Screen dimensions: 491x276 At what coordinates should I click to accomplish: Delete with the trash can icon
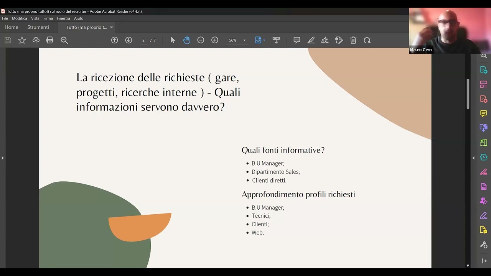pos(353,40)
